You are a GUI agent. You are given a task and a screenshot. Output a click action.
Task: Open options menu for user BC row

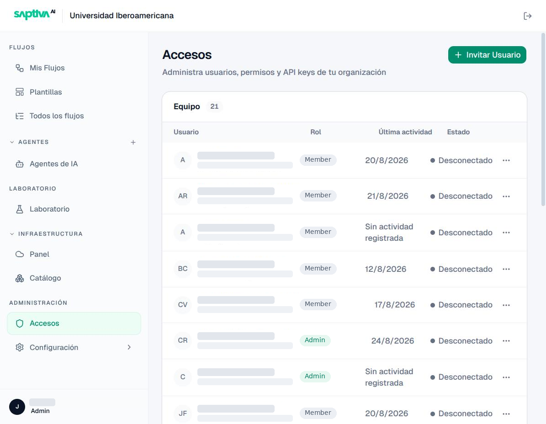pyautogui.click(x=506, y=269)
